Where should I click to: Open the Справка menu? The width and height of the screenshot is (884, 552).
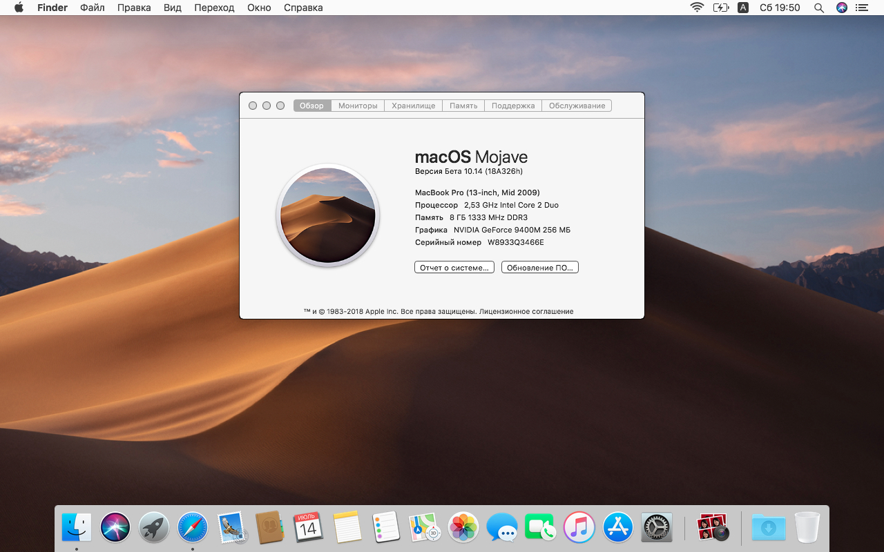point(303,8)
